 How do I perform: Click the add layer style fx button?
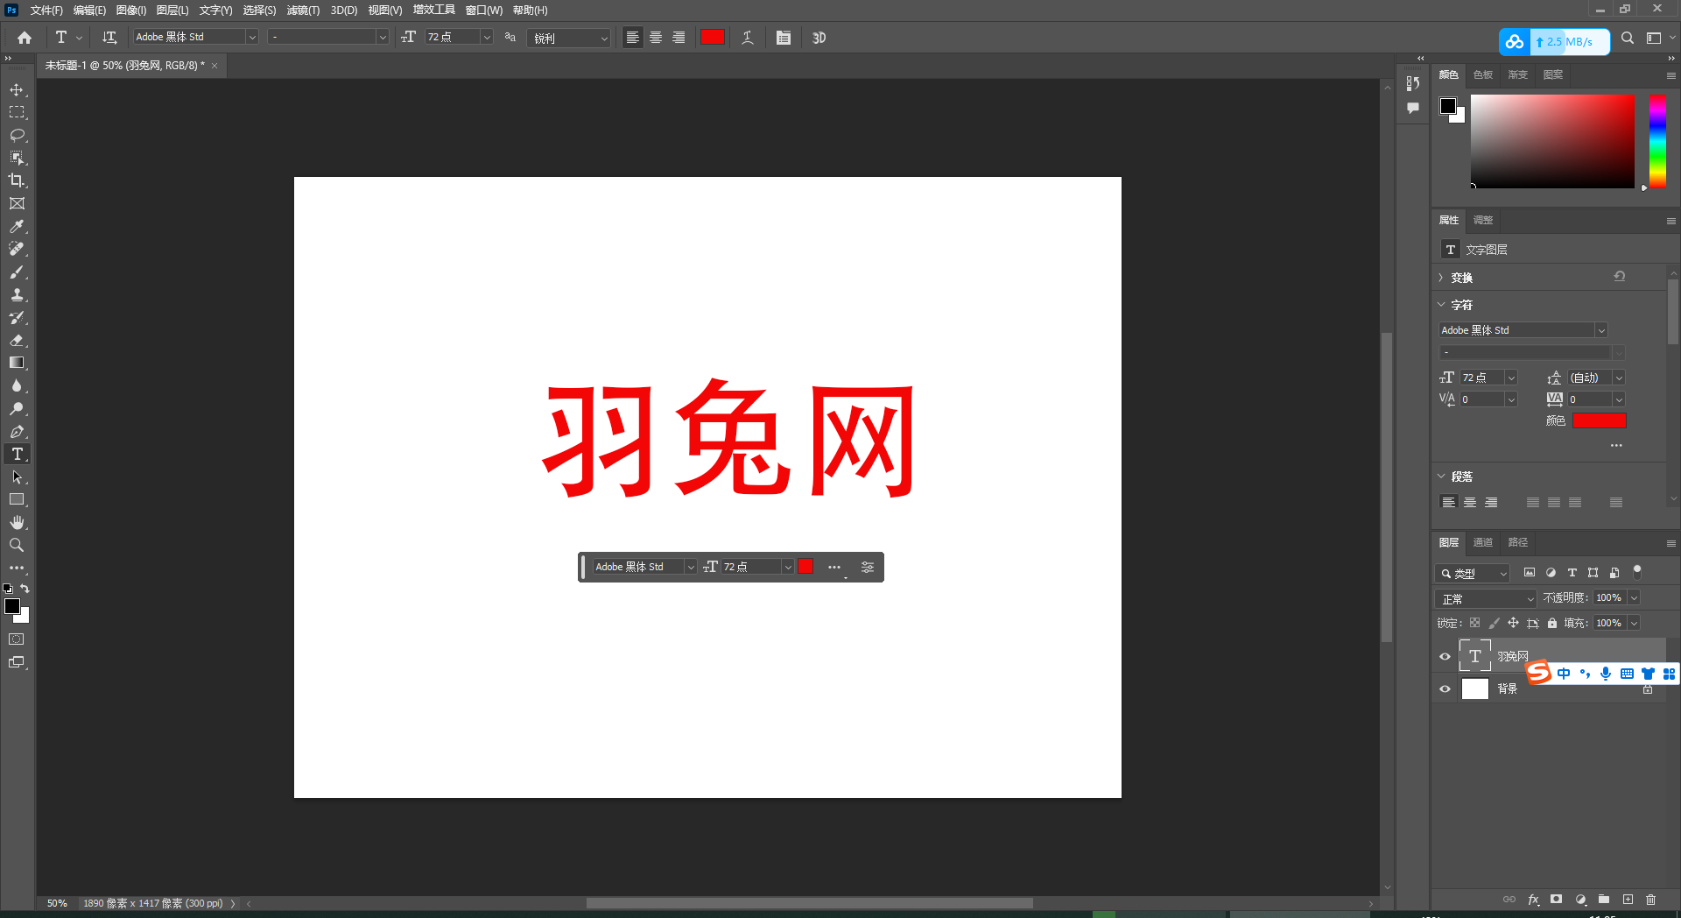click(x=1533, y=900)
